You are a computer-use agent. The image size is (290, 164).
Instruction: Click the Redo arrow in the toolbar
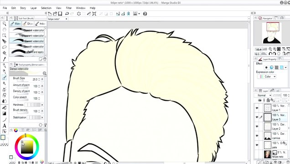tap(72, 14)
